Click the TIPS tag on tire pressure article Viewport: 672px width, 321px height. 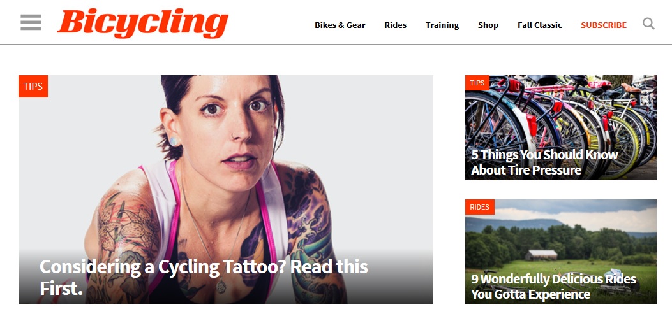[x=477, y=83]
